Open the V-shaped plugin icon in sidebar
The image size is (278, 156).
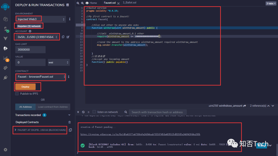pos(5,39)
